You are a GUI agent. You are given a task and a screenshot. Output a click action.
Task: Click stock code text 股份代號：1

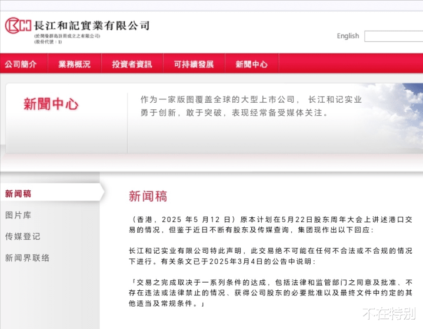tap(48, 42)
